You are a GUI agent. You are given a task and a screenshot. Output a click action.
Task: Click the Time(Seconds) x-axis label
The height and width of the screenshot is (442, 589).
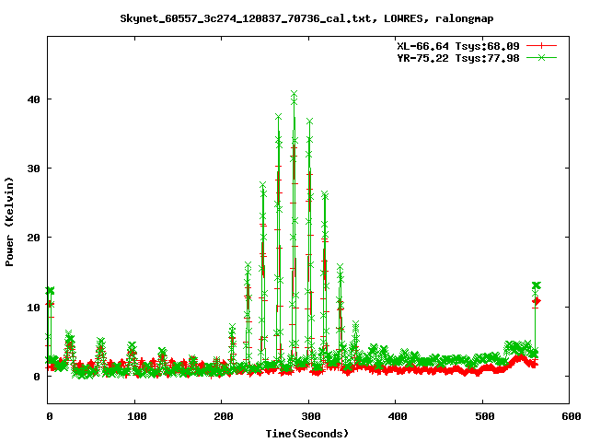pyautogui.click(x=307, y=433)
